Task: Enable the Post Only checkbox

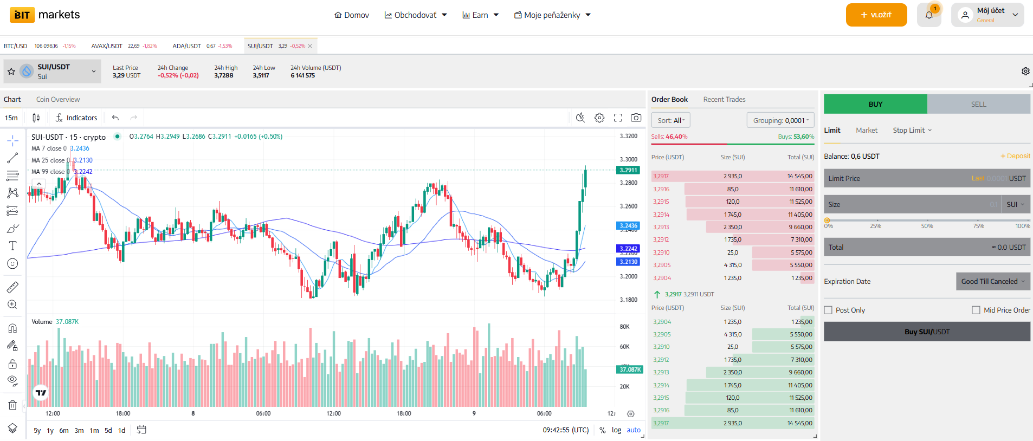Action: pyautogui.click(x=828, y=310)
